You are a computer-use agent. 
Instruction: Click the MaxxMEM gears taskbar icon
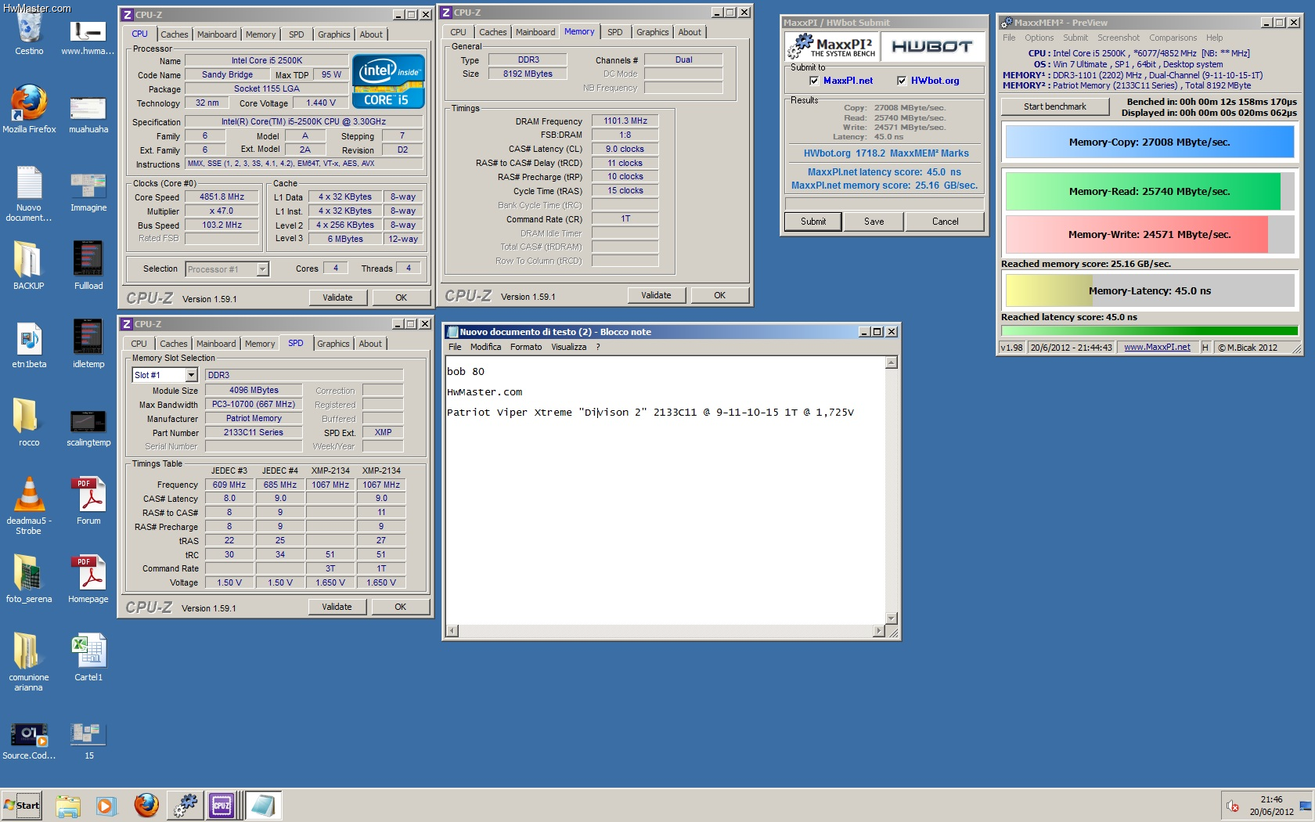186,806
